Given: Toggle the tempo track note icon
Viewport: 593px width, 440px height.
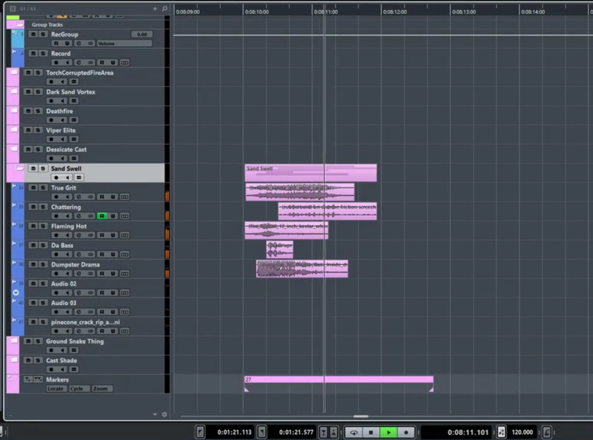Looking at the screenshot, I should 502,432.
